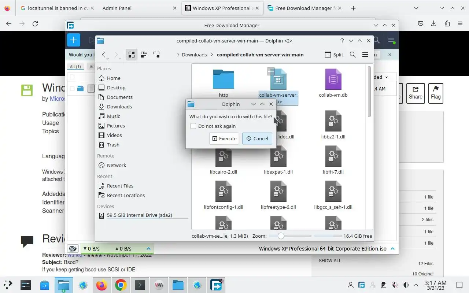Expand the download speed panel arrow
Image resolution: width=469 pixels, height=293 pixels.
148,248
